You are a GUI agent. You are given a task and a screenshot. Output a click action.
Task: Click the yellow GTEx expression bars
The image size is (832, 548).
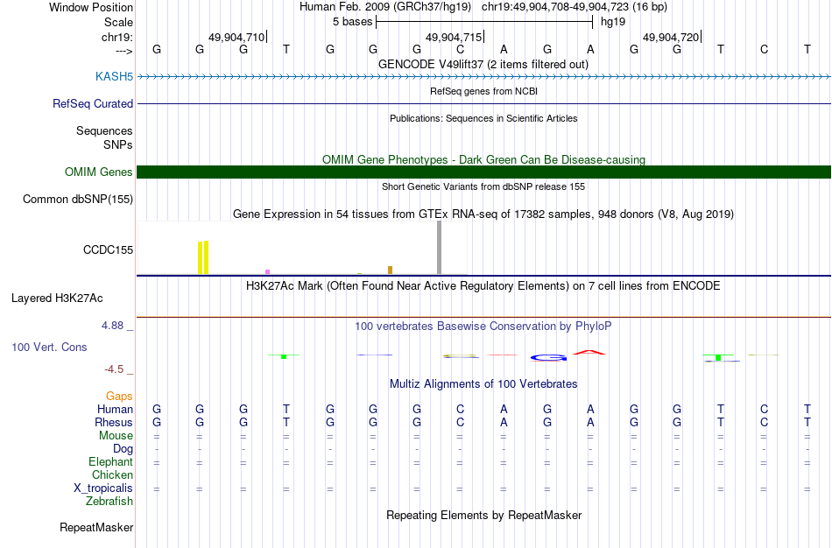point(203,257)
